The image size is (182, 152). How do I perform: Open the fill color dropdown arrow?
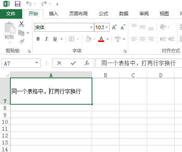point(95,39)
